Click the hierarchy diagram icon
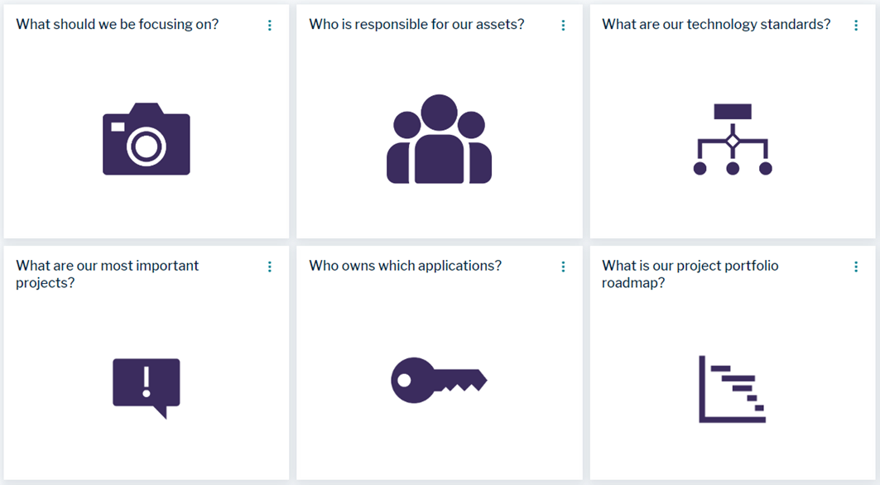The image size is (880, 485). coord(732,139)
